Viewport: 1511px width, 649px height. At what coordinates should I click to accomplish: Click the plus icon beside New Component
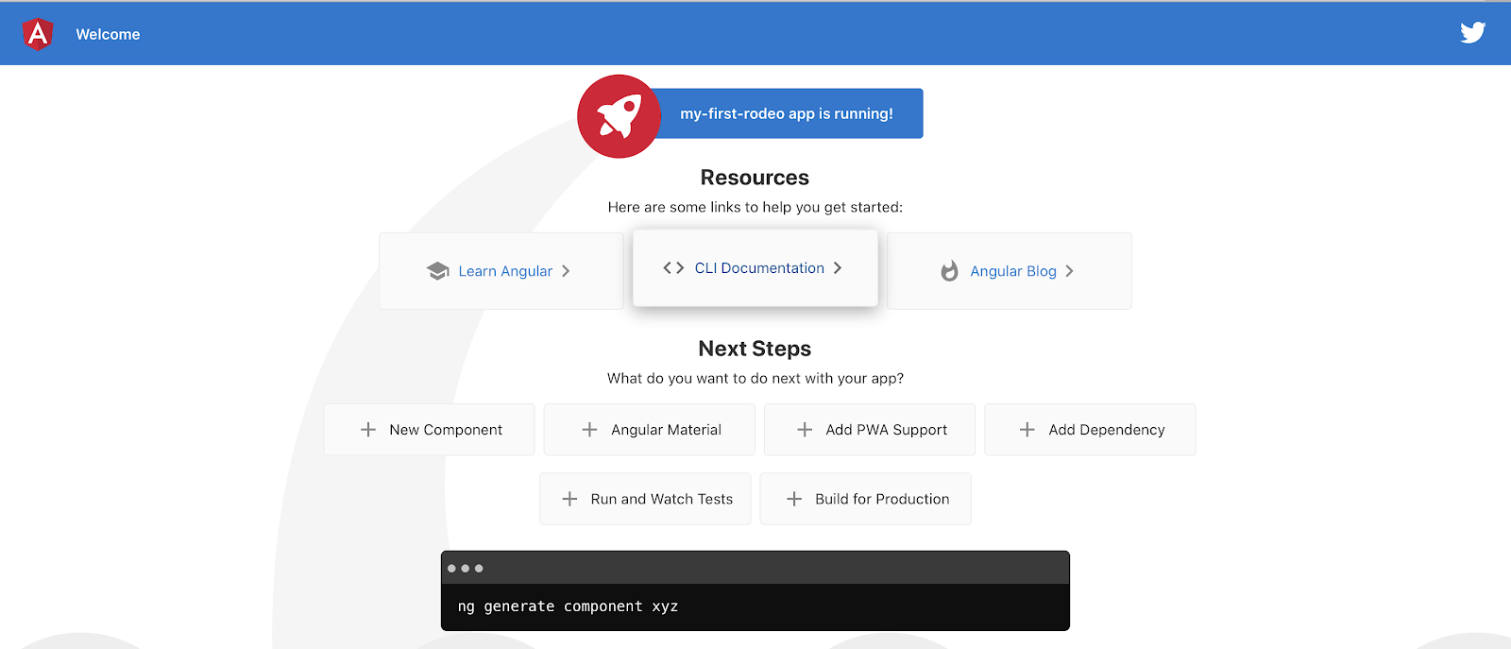point(368,430)
